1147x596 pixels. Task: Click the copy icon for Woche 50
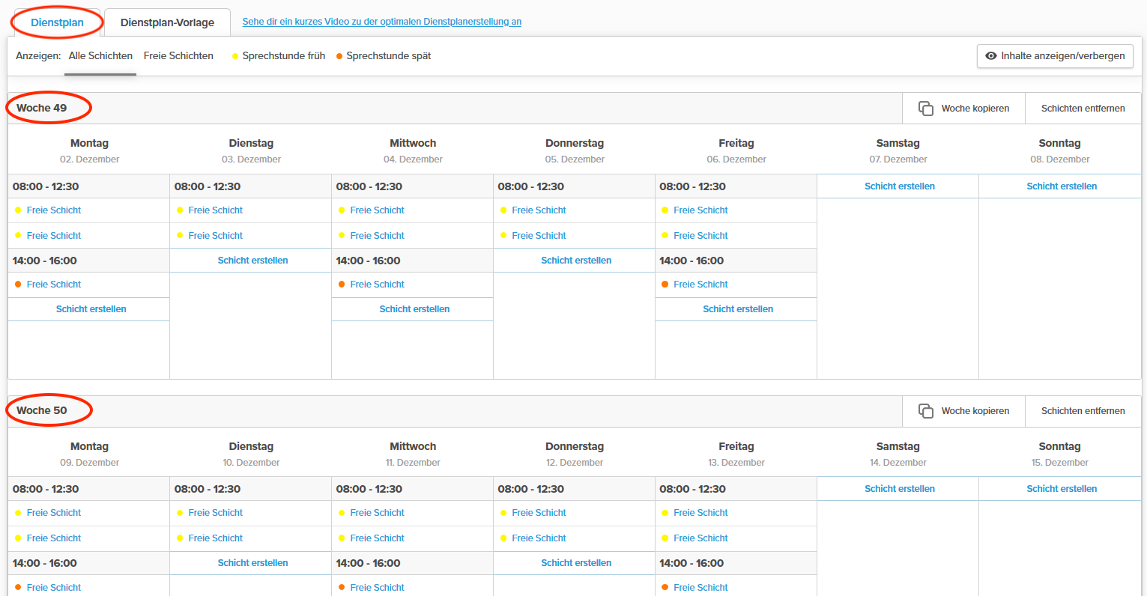[x=926, y=411]
